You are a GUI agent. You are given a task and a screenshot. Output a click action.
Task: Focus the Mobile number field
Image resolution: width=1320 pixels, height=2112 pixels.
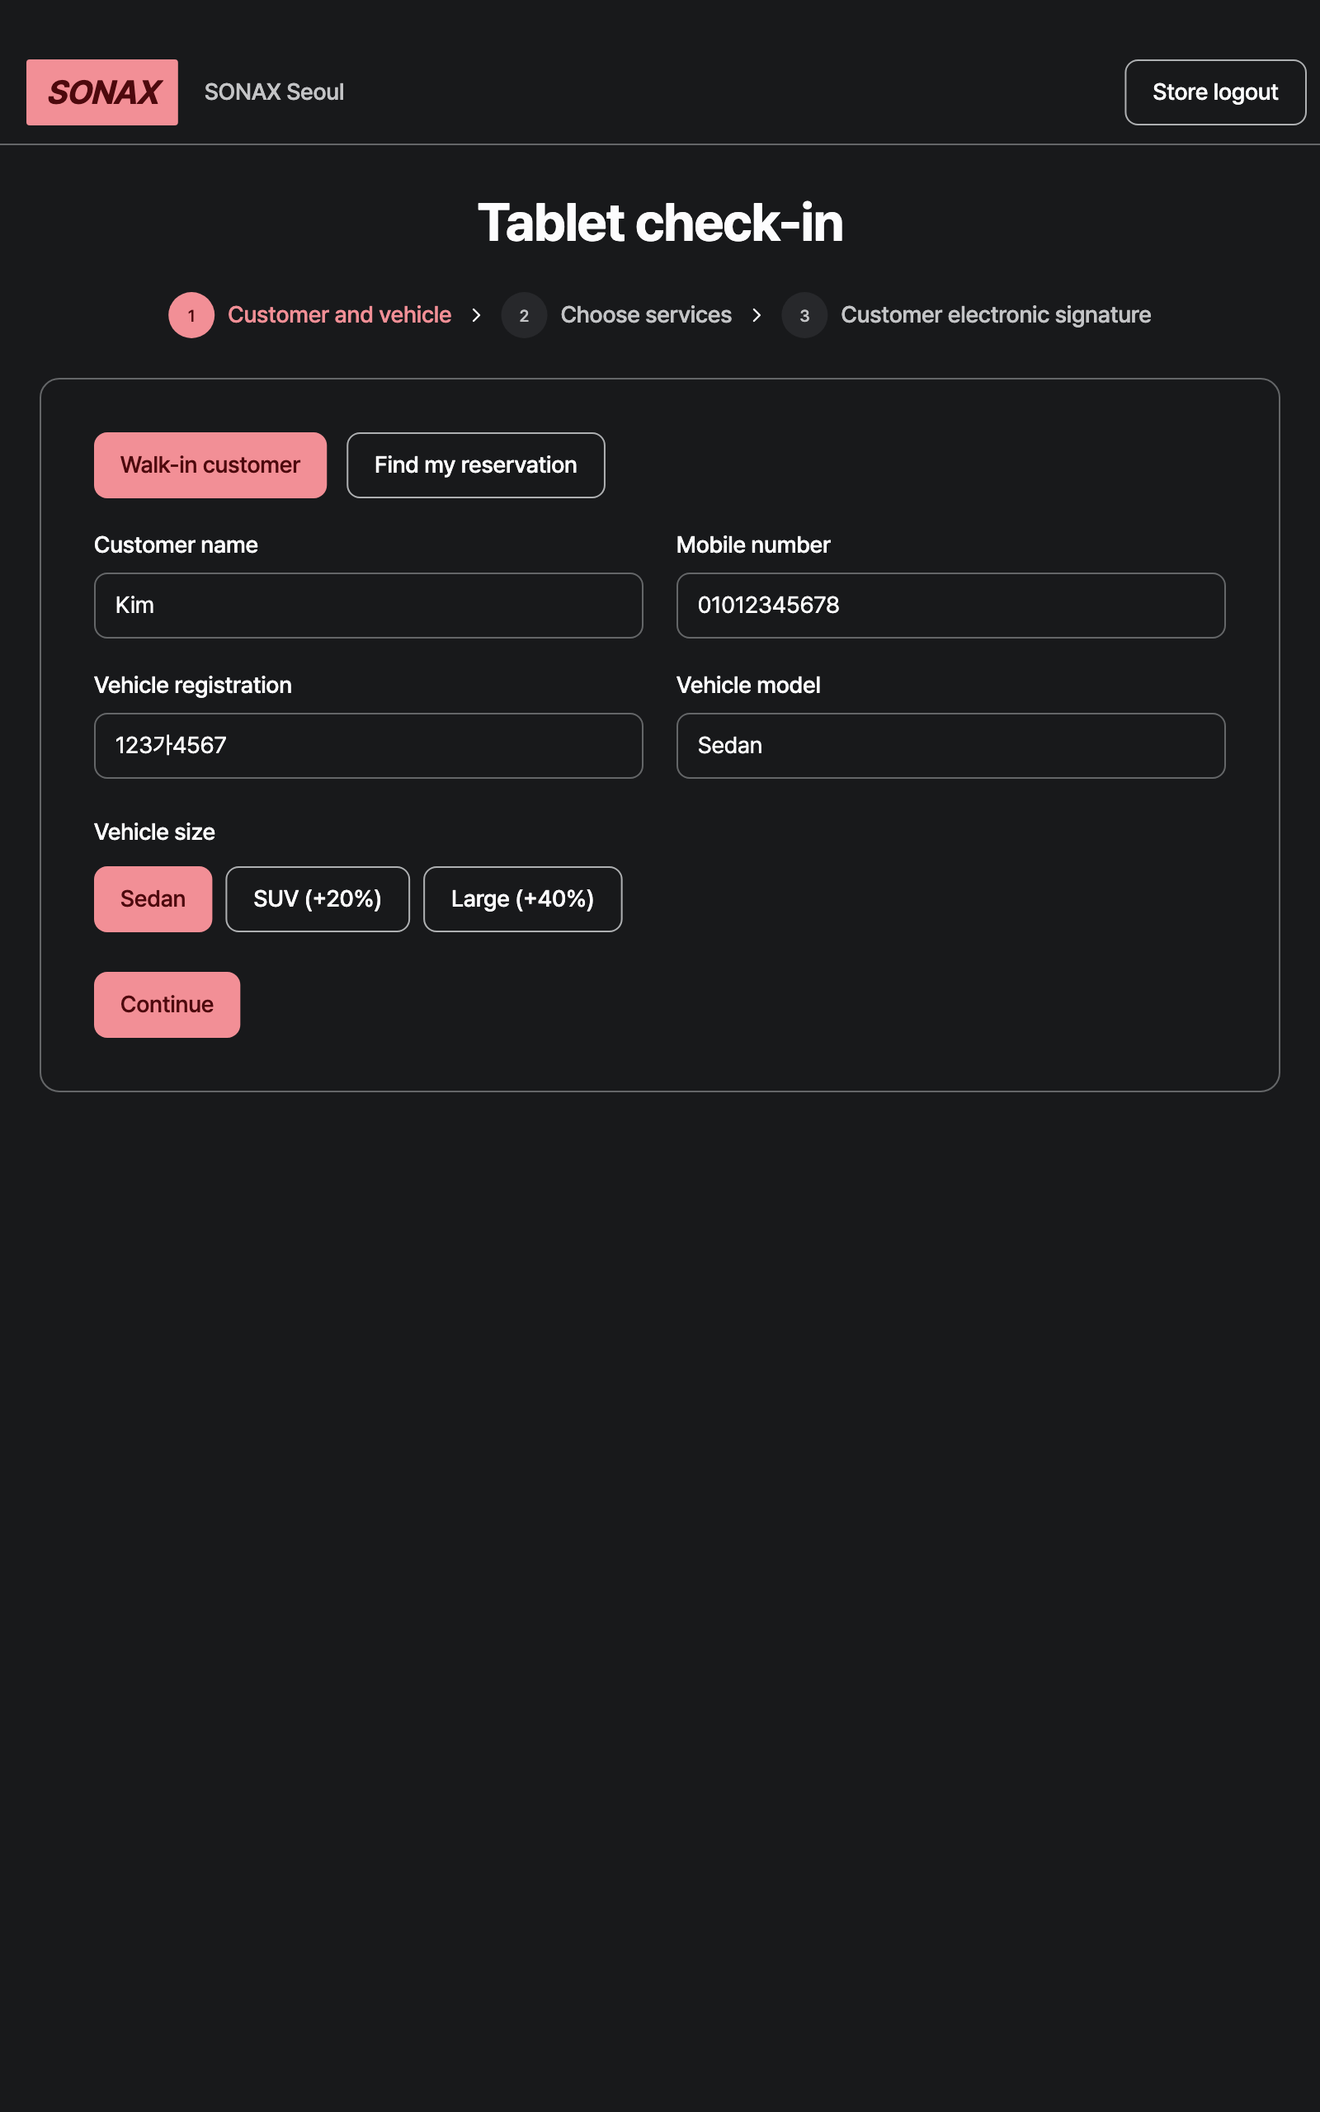(x=950, y=606)
